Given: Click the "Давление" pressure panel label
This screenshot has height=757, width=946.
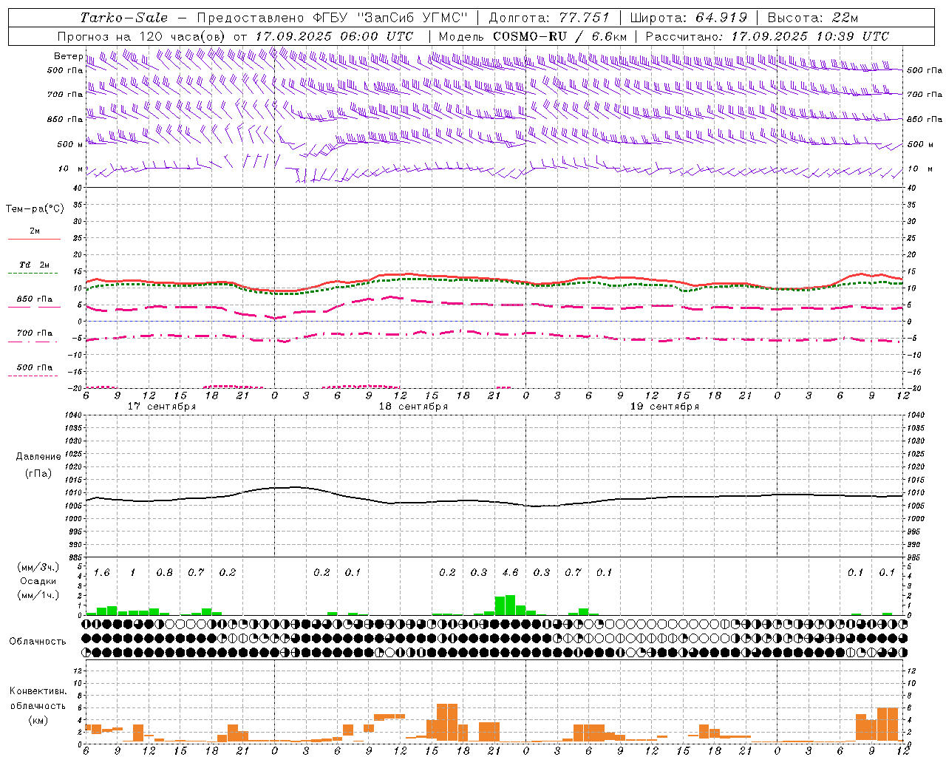Looking at the screenshot, I should click(x=38, y=457).
